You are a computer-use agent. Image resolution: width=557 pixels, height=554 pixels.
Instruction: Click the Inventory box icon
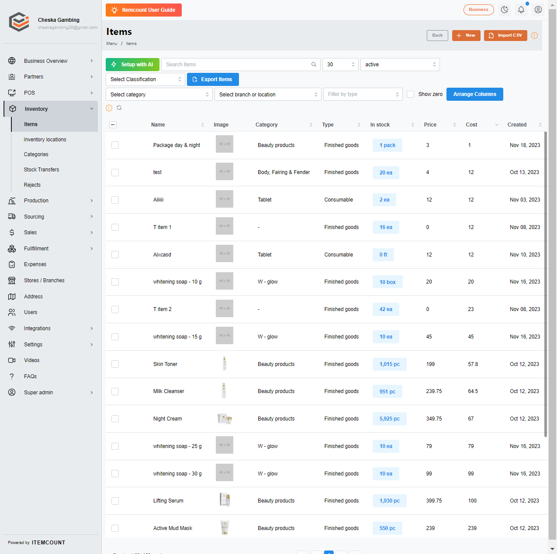pos(13,109)
